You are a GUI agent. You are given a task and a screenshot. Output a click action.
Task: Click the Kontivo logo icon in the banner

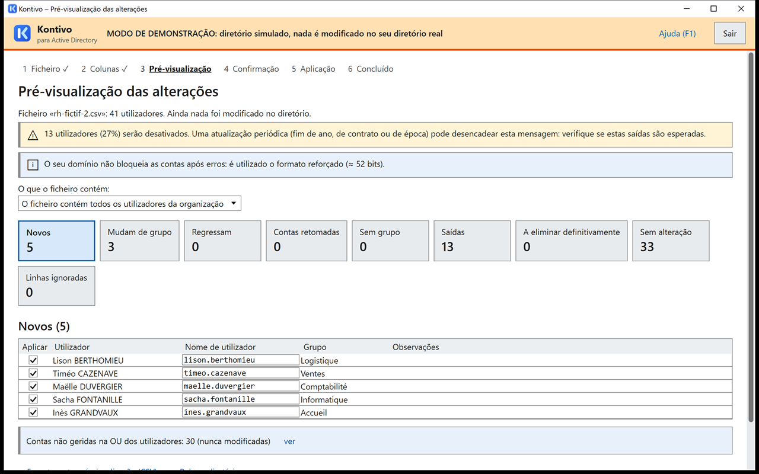tap(22, 33)
